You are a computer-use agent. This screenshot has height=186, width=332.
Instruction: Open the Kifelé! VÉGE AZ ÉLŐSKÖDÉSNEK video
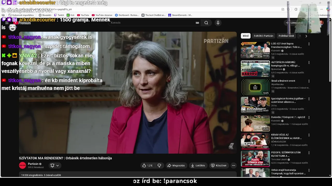click(255, 141)
